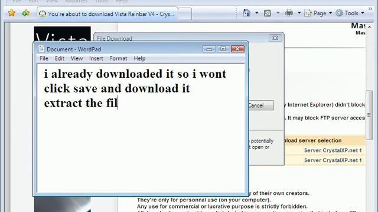378x212 pixels.
Task: Click the browser page vertical scrollbar thumb
Action: (x=369, y=115)
